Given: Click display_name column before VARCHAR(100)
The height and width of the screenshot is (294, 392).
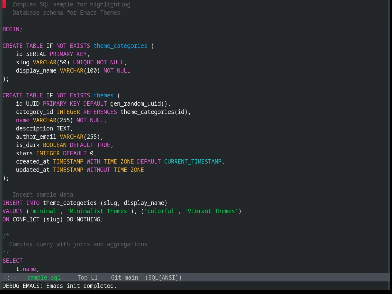Looking at the screenshot, I should pyautogui.click(x=36, y=71).
